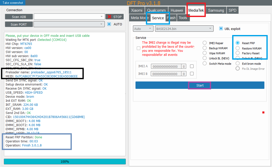Select the Restore NVRAM radio option
Screen dimensions: 272x167
[x=238, y=48]
